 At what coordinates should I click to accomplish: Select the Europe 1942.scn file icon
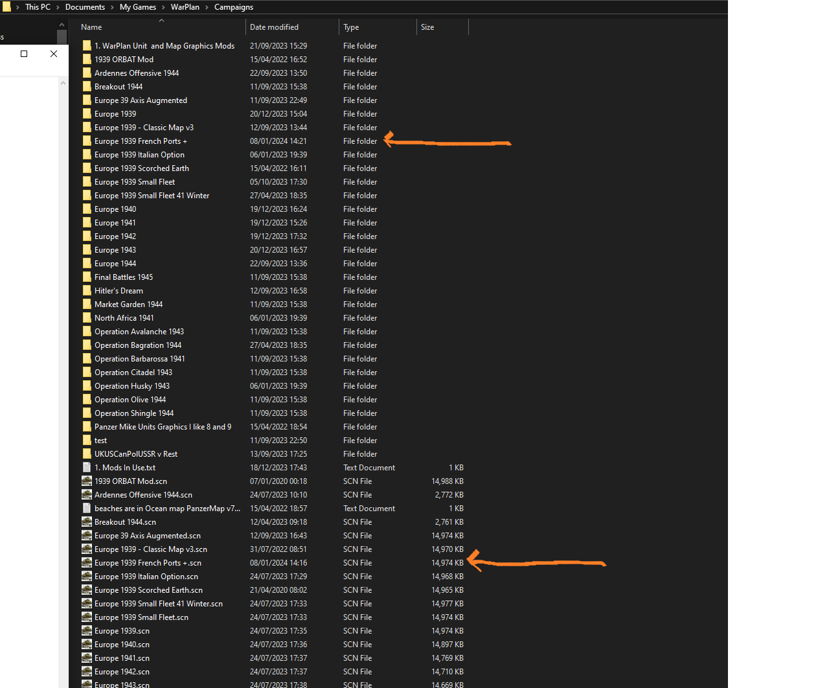pyautogui.click(x=87, y=671)
